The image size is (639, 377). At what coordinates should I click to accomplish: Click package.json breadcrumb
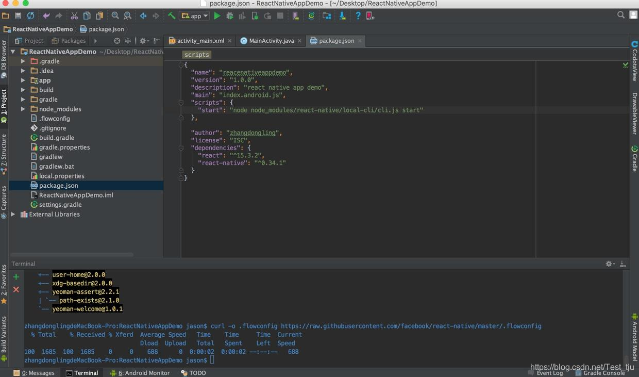pos(102,29)
